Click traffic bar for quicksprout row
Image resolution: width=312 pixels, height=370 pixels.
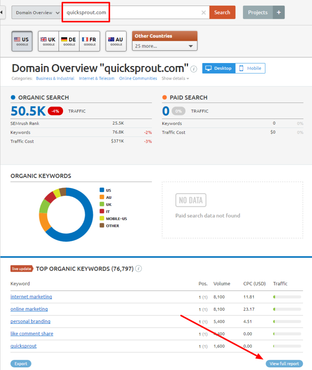(287, 346)
